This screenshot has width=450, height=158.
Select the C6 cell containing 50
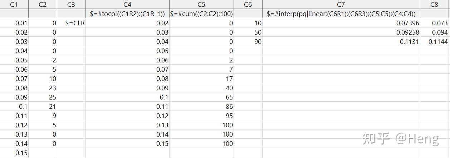248,32
